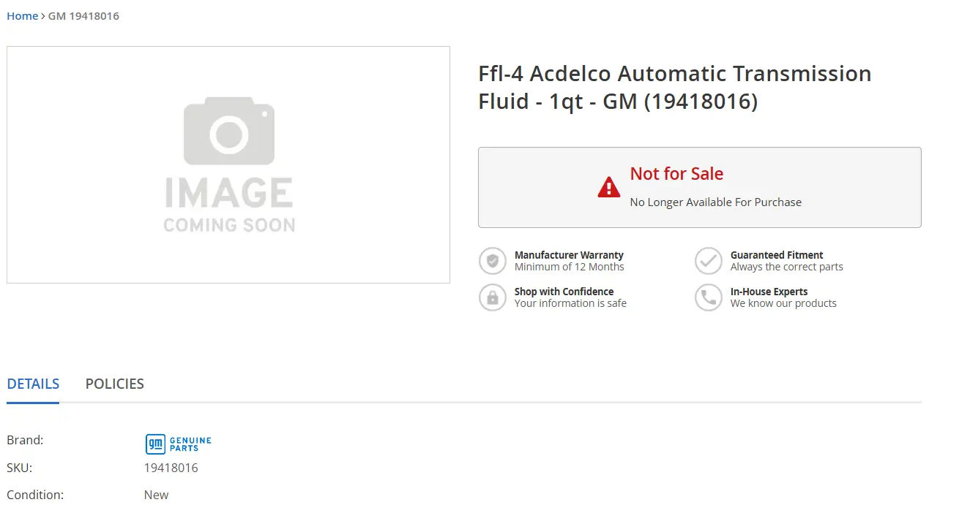Select the Details tab
The image size is (959, 513).
pos(33,384)
